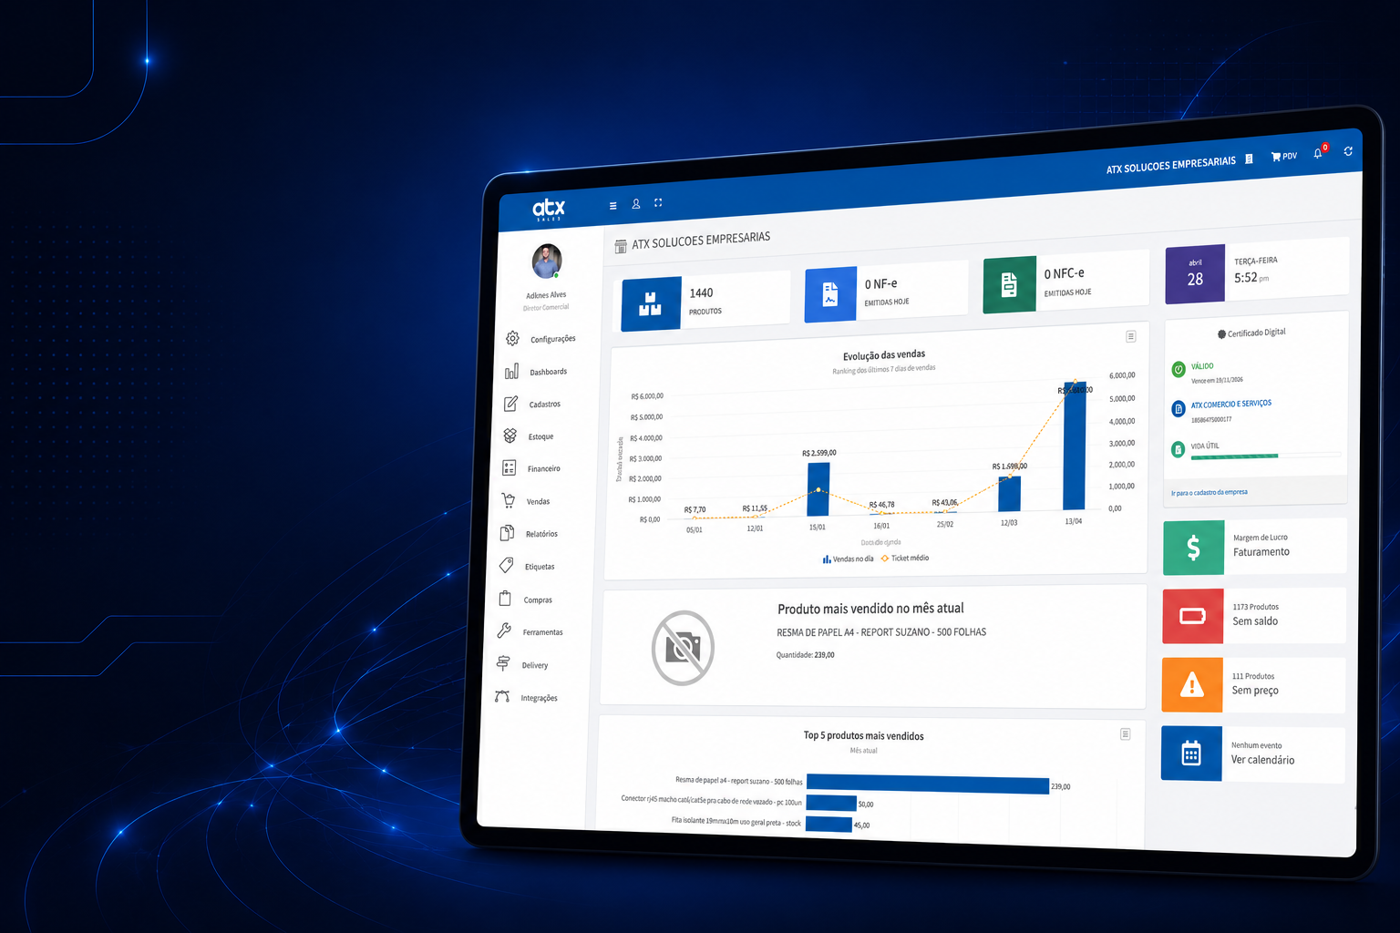
Task: Open the Vendas menu item
Action: click(x=527, y=501)
